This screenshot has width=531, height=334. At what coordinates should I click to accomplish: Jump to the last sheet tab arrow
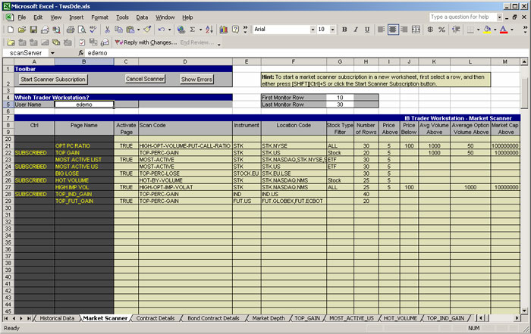tap(29, 318)
